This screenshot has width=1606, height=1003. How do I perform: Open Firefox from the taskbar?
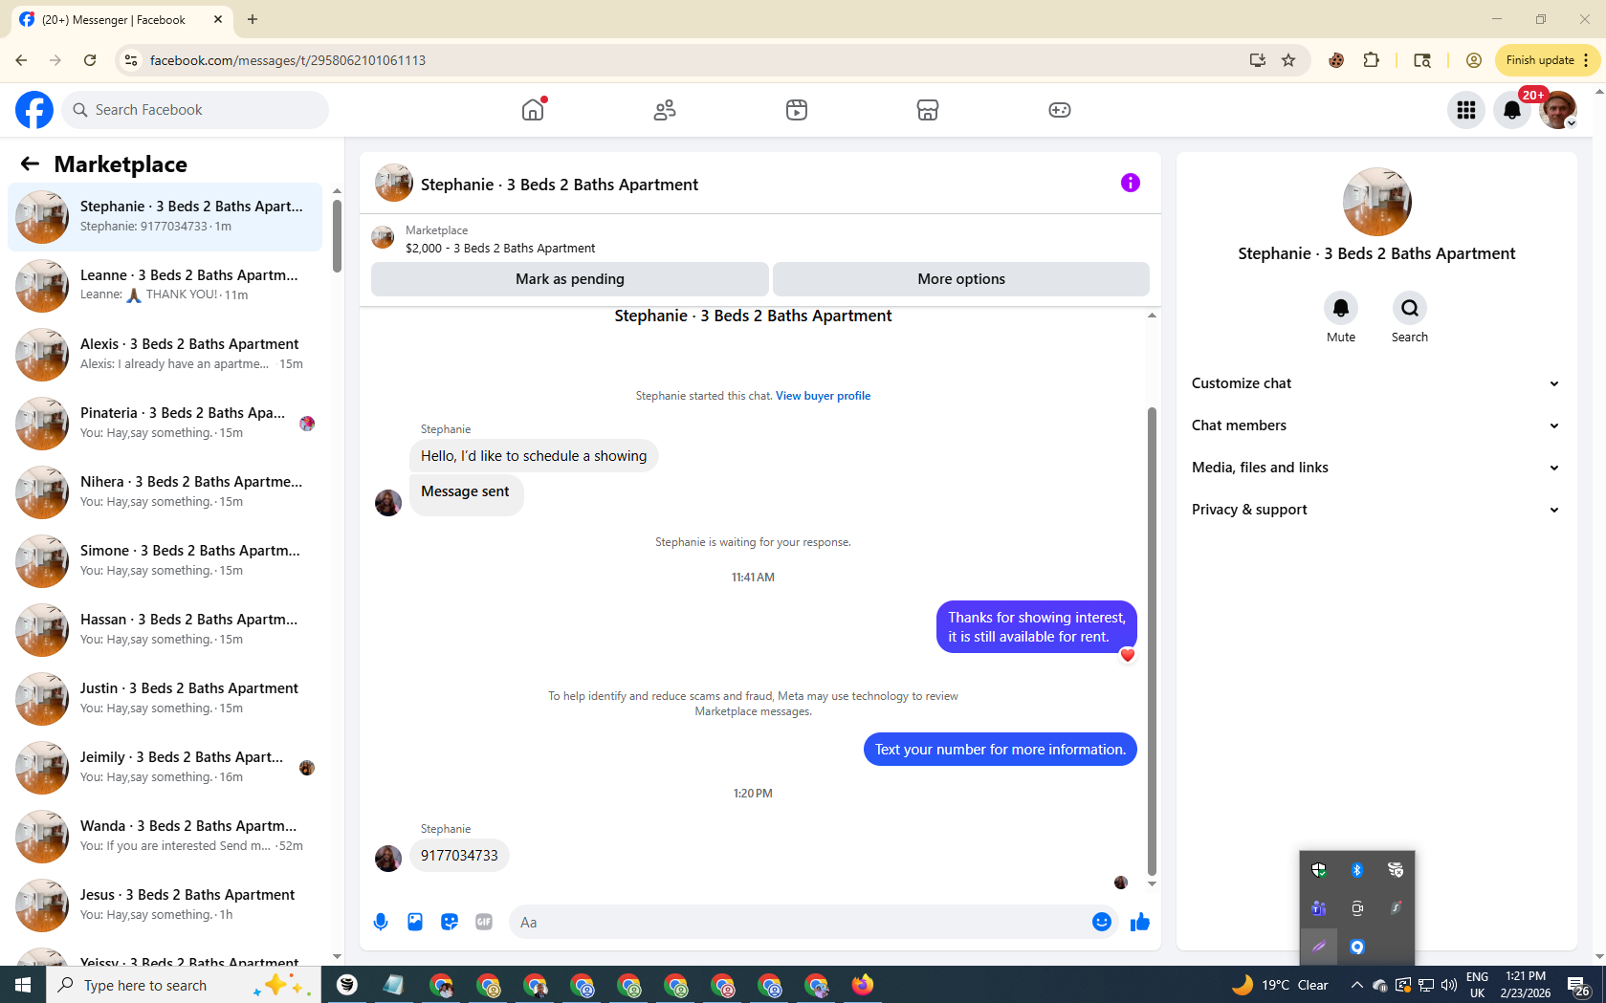click(863, 985)
